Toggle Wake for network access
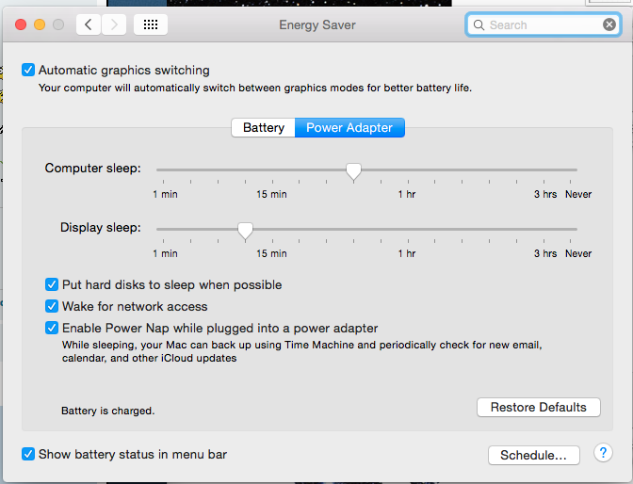 pyautogui.click(x=52, y=306)
